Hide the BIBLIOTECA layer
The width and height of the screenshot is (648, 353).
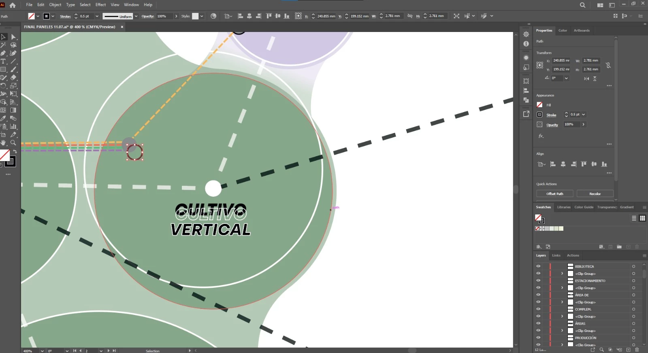pyautogui.click(x=538, y=266)
